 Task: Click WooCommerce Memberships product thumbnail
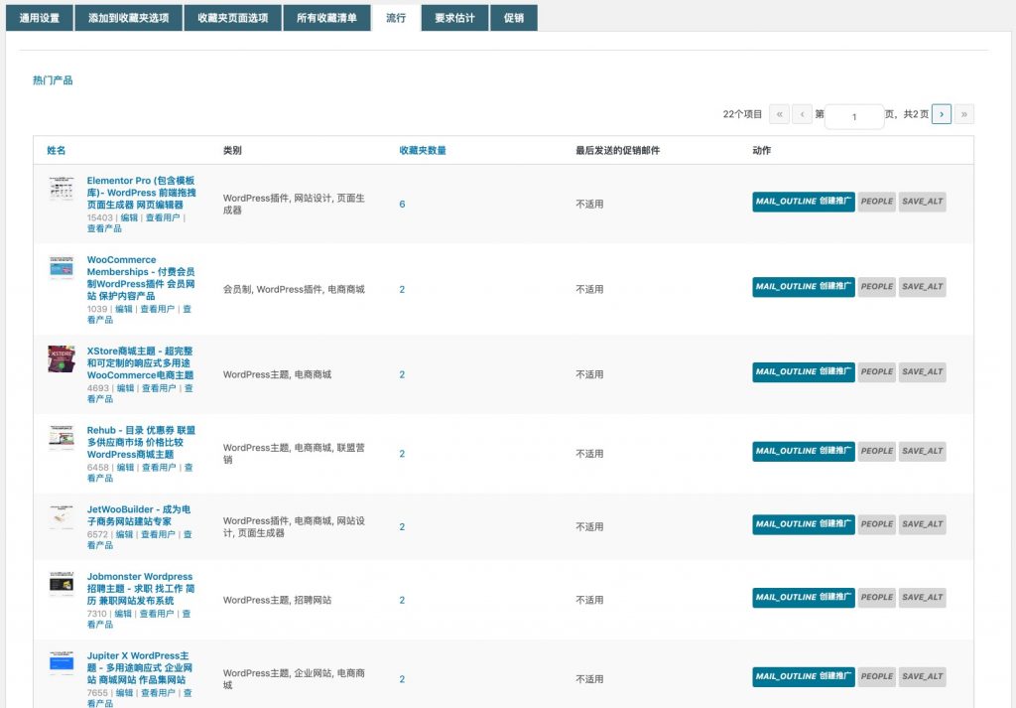pyautogui.click(x=62, y=268)
